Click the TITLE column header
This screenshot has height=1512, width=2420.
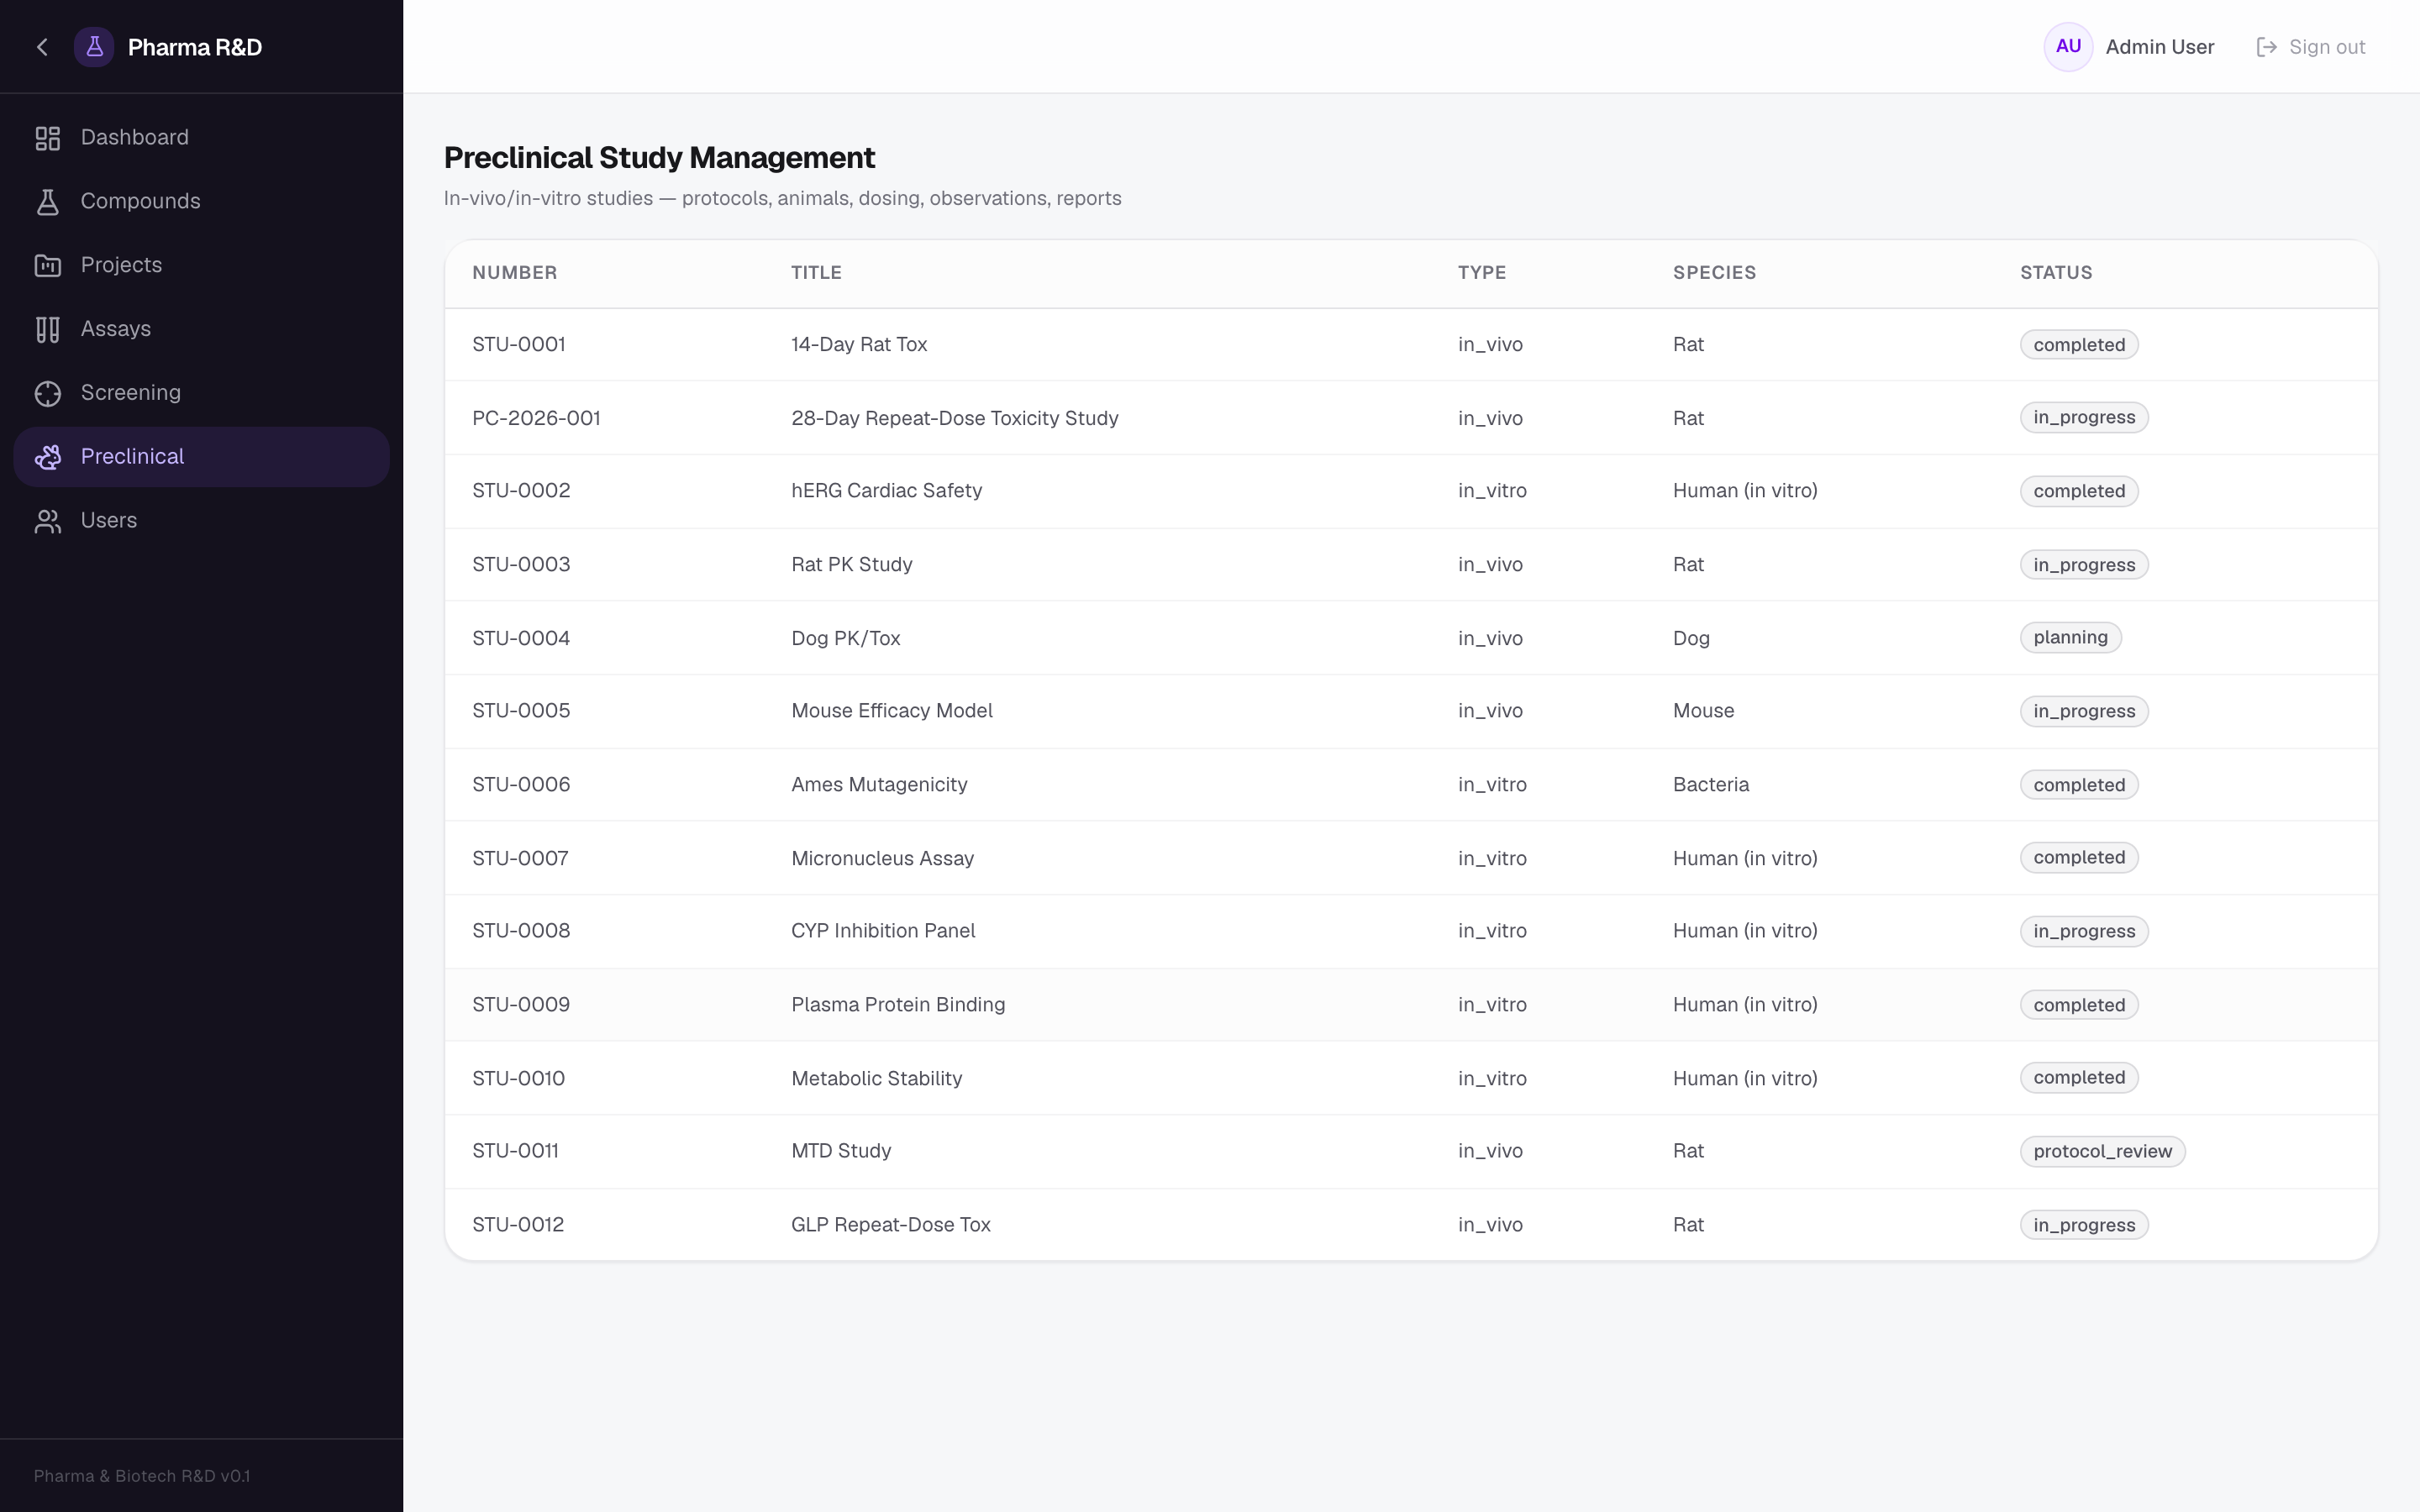[816, 273]
